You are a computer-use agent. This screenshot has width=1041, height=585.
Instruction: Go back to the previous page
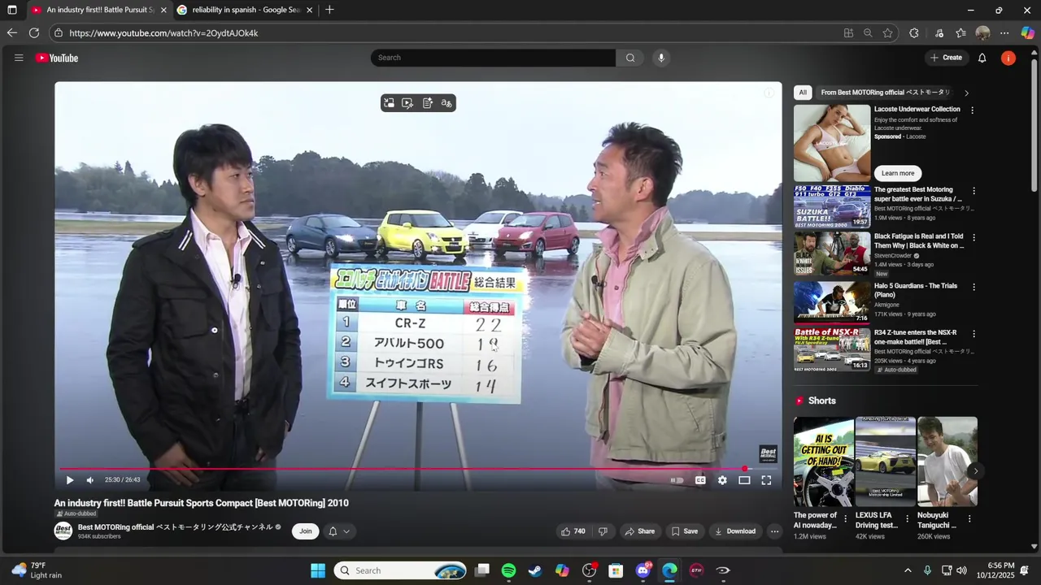tap(11, 33)
